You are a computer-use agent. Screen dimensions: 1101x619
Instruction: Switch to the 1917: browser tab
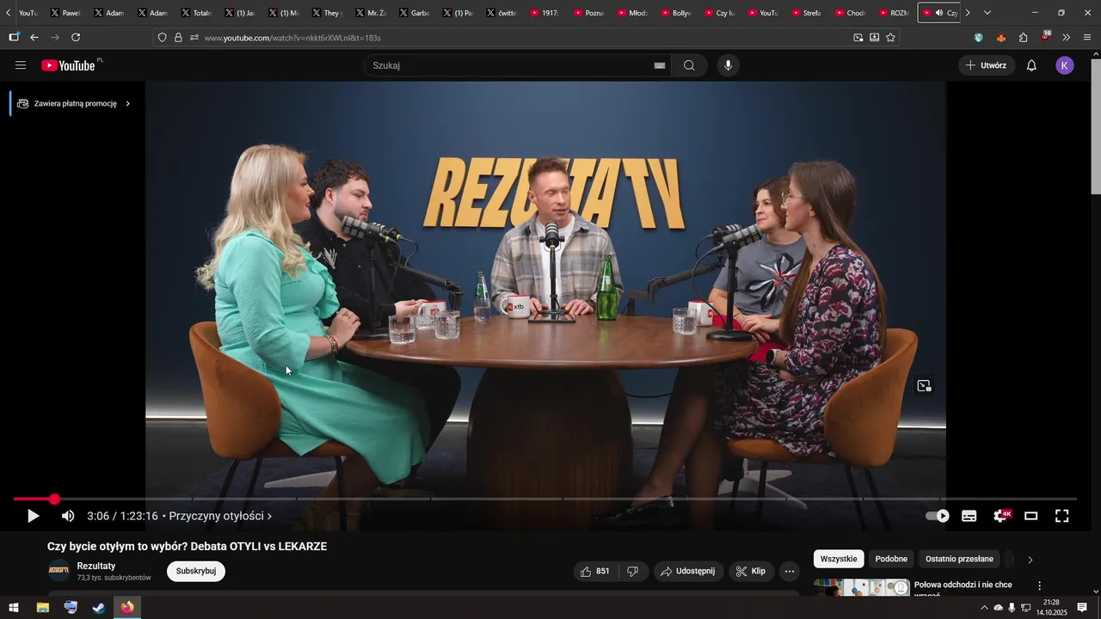(544, 13)
